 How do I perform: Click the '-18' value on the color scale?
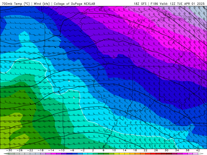tap(41, 150)
